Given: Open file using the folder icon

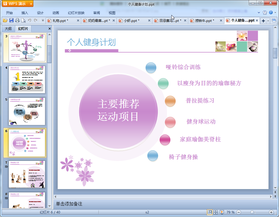Looking at the screenshot, I should (x=5, y=20).
